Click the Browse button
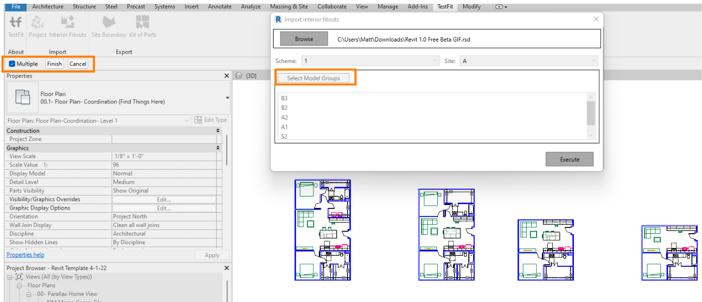The width and height of the screenshot is (702, 302). click(303, 39)
